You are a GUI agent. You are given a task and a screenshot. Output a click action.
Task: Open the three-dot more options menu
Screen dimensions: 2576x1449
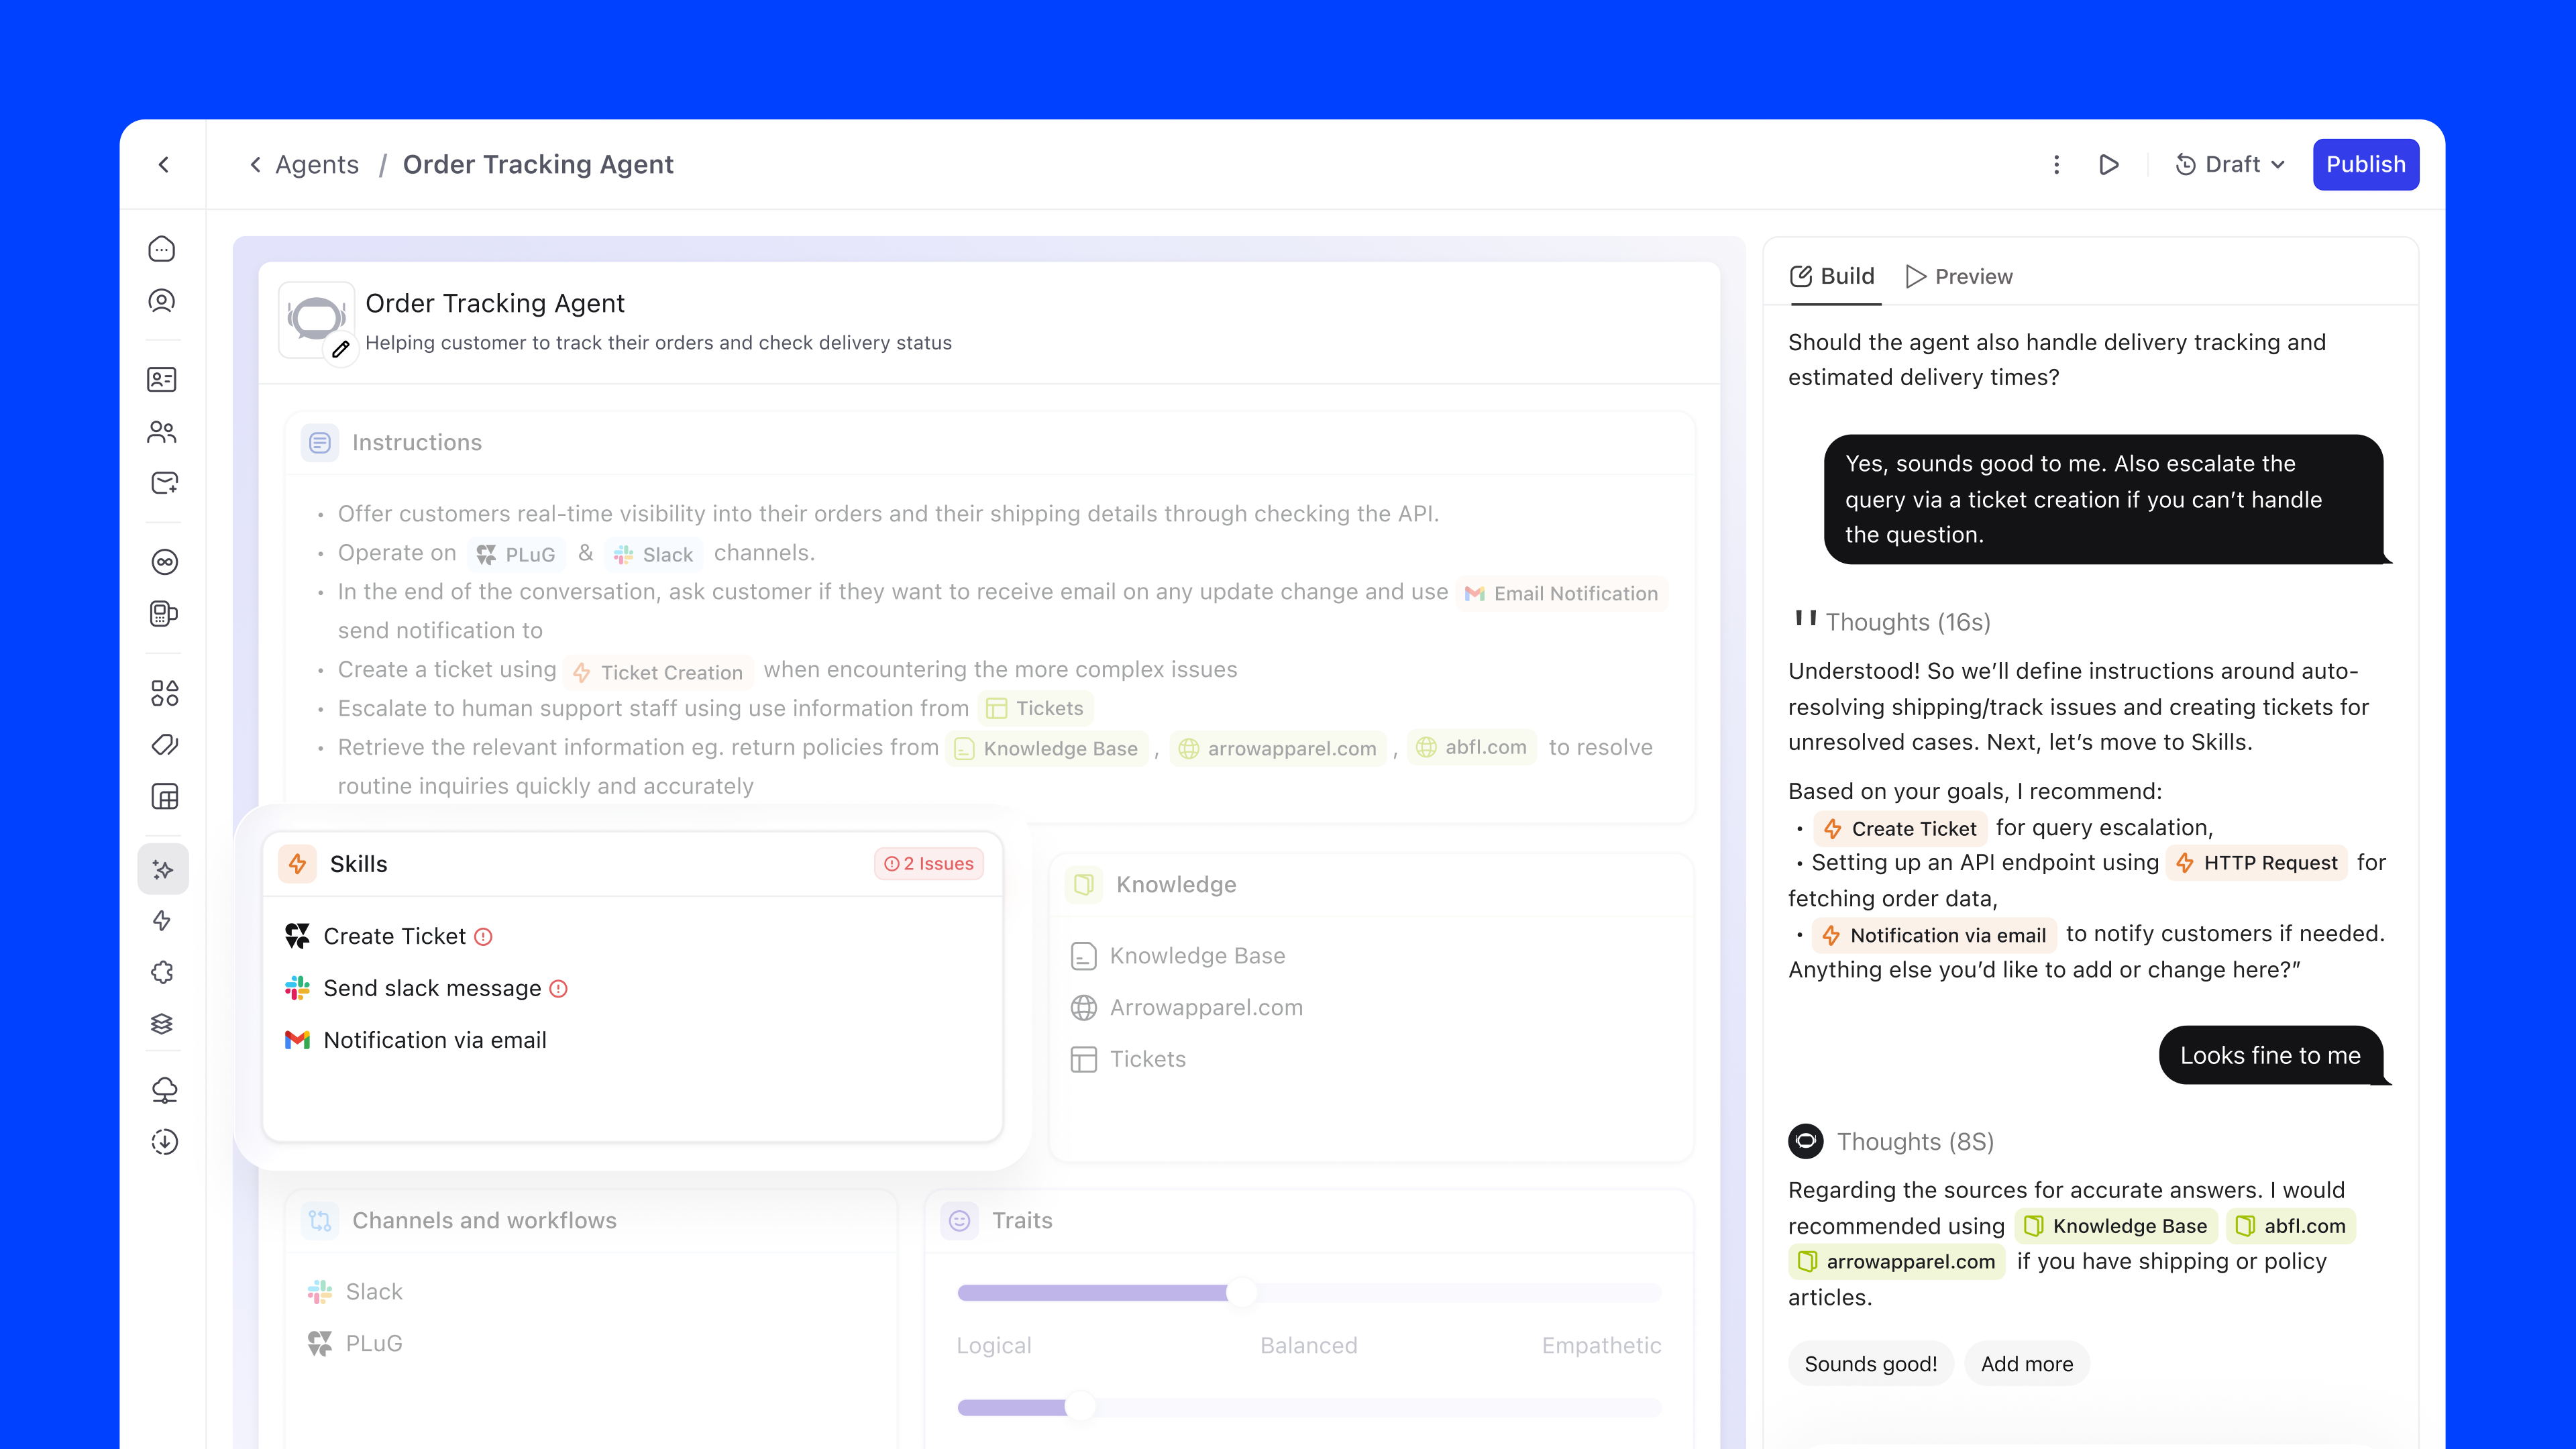click(x=2056, y=165)
